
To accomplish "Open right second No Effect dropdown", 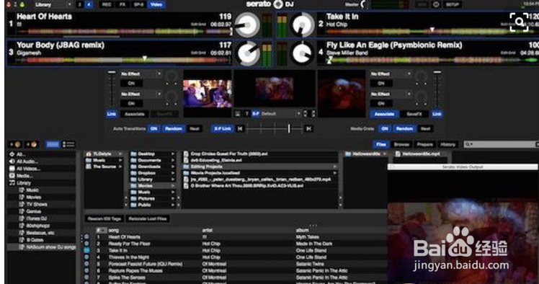I will click(391, 94).
